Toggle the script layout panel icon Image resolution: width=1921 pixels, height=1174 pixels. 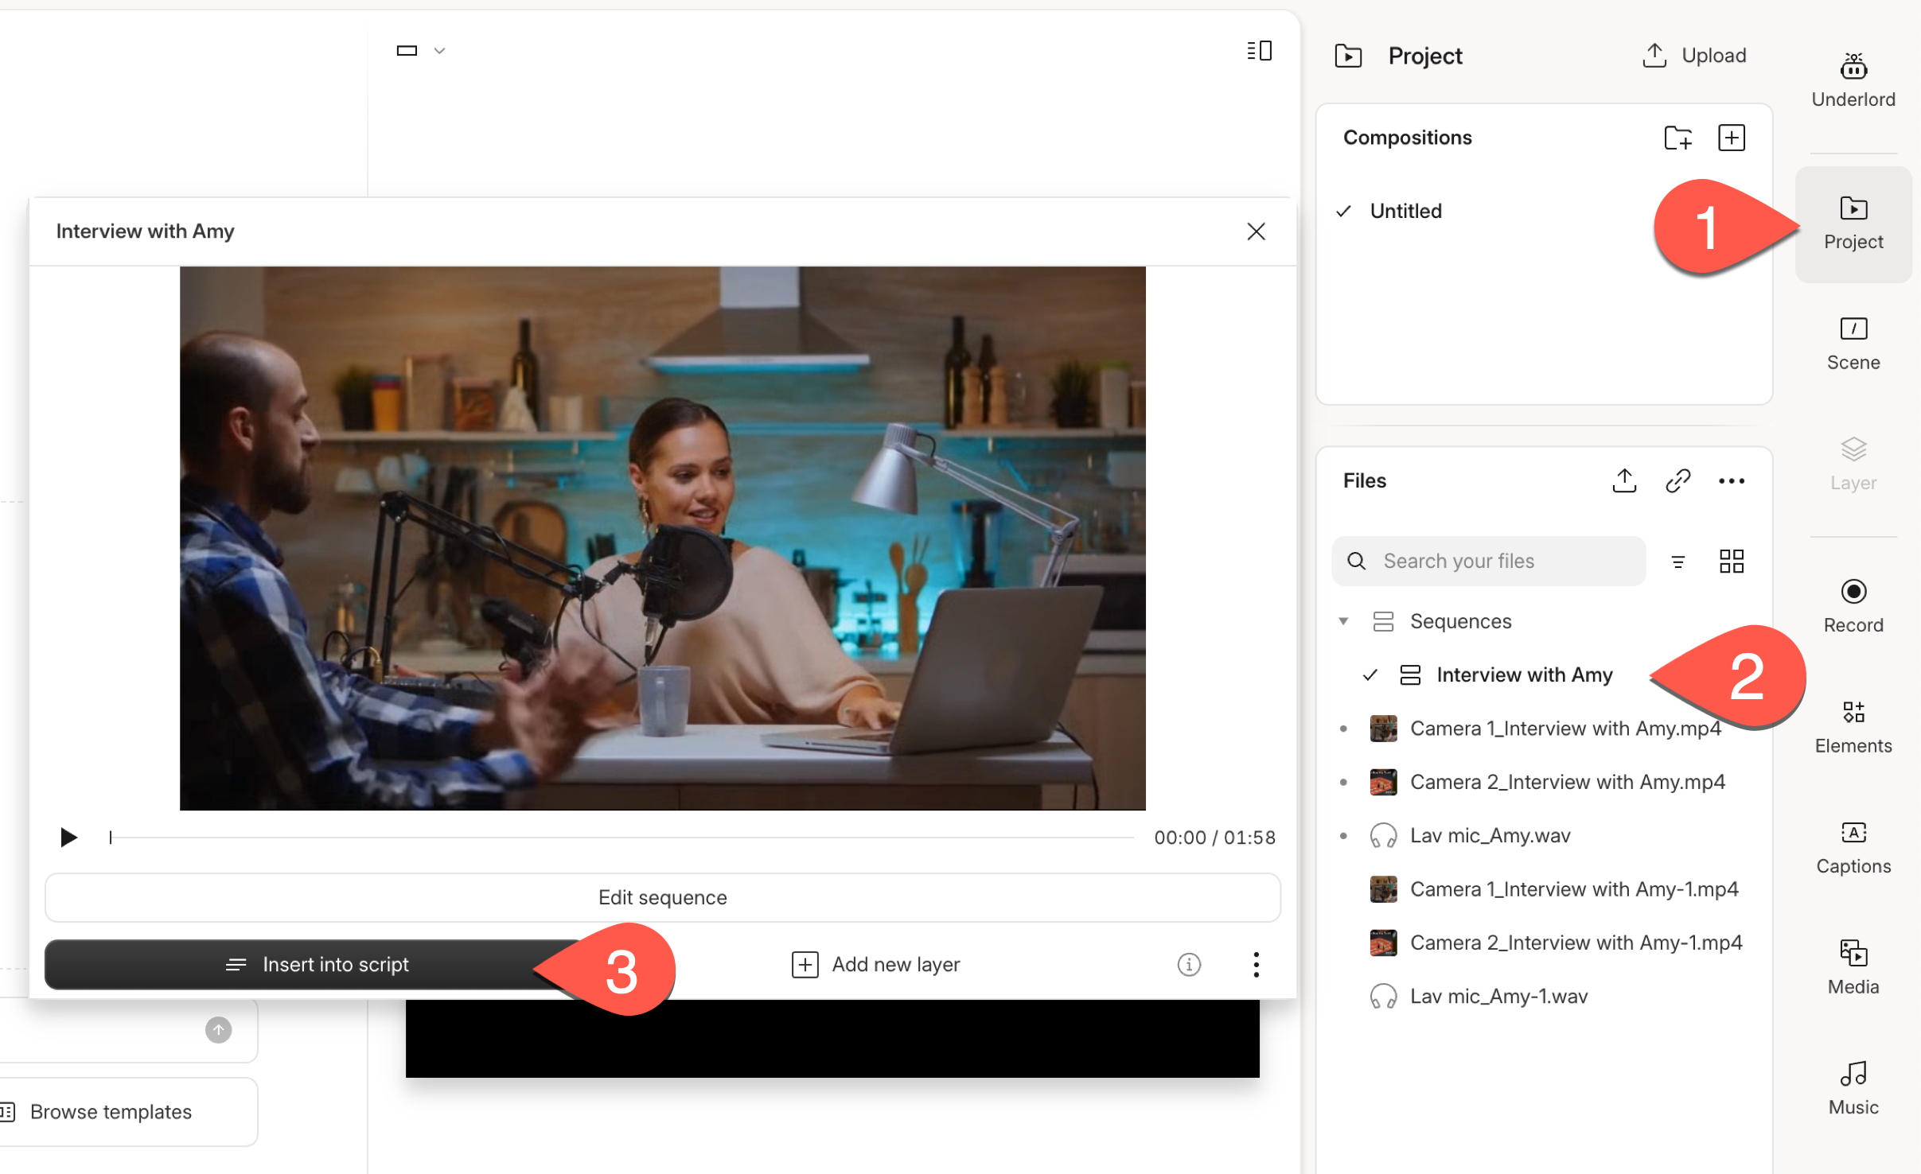pos(1259,51)
